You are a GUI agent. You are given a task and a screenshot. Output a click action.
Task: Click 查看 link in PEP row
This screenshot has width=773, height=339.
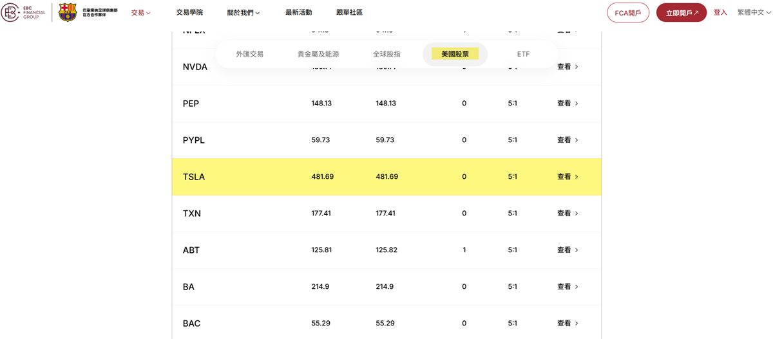[x=568, y=104]
